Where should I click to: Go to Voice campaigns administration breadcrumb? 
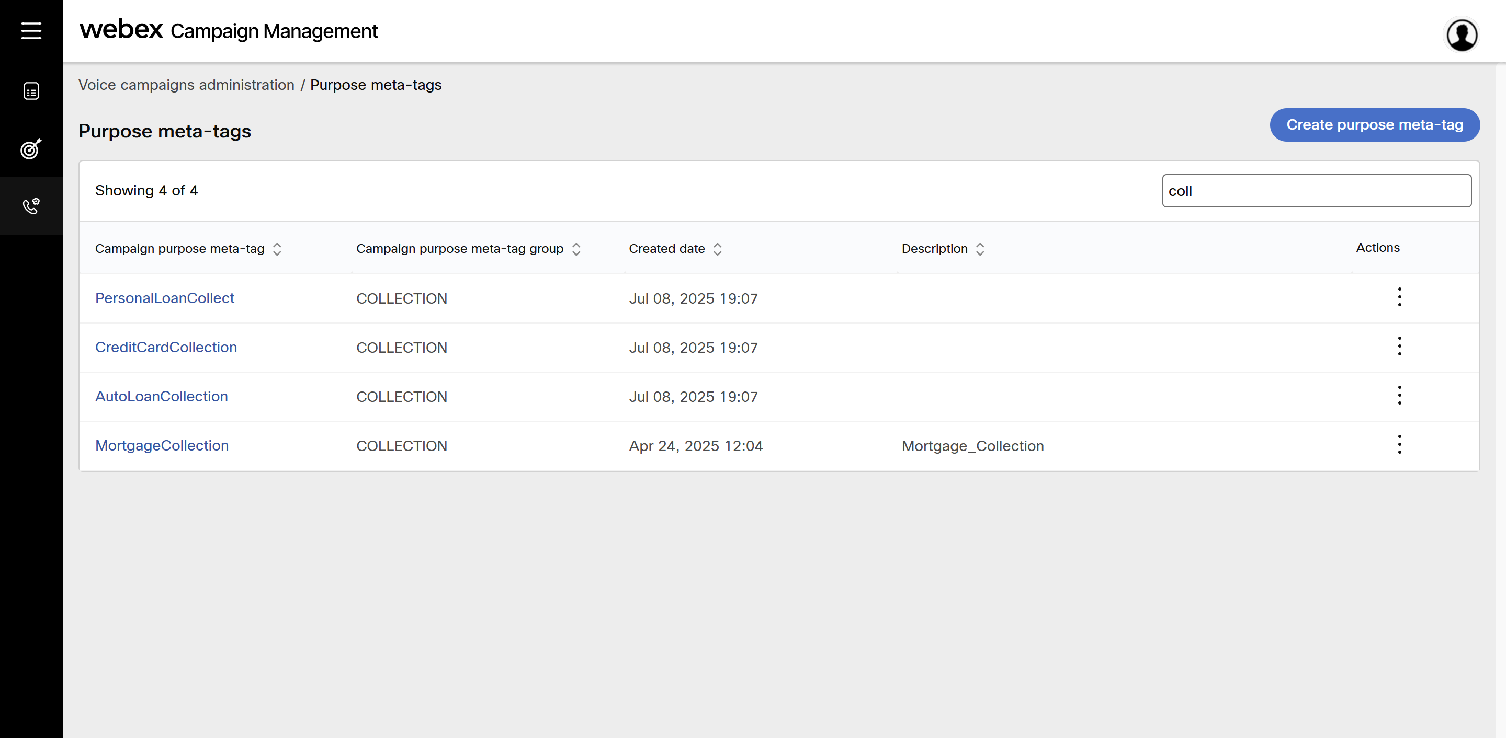[186, 85]
